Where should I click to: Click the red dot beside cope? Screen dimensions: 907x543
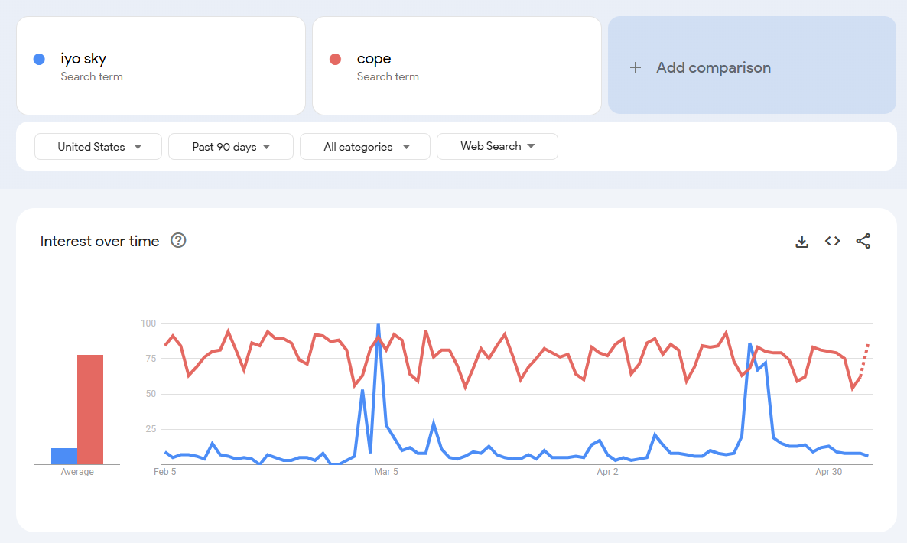point(335,59)
